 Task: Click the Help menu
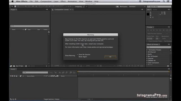point(96,1)
